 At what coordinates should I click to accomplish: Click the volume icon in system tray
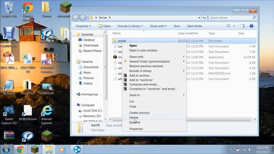250,150
